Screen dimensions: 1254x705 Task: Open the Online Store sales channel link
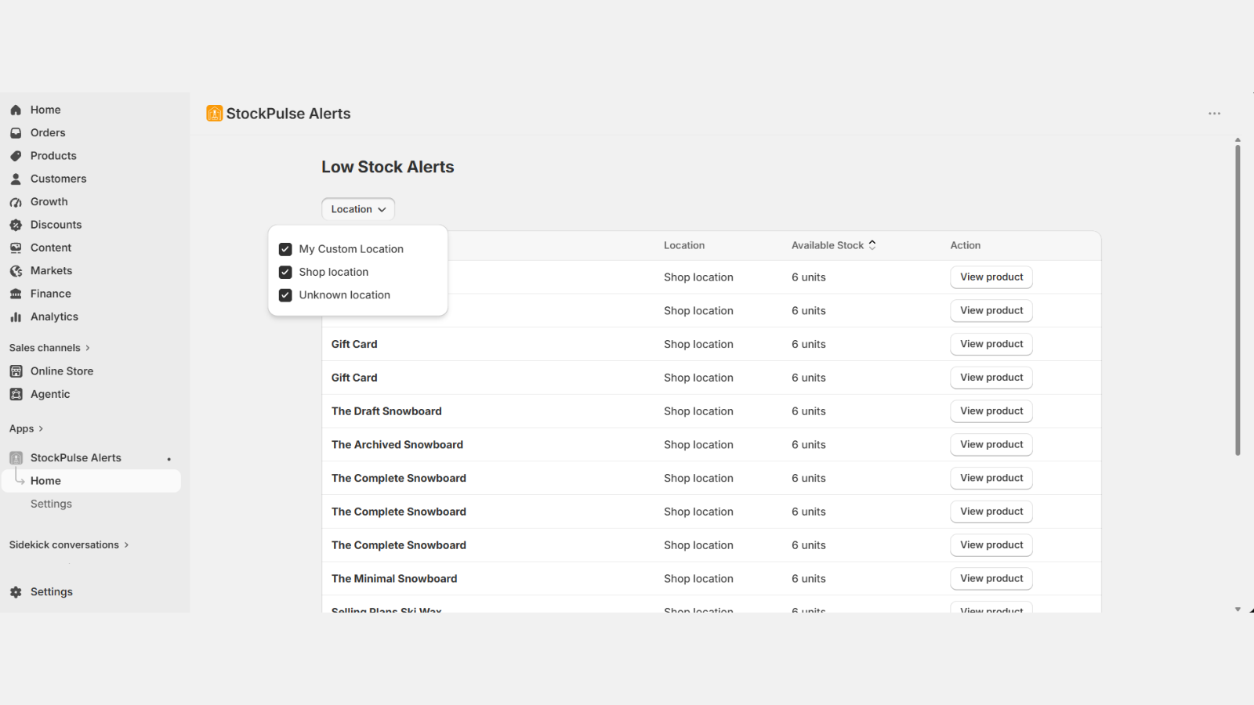click(62, 371)
